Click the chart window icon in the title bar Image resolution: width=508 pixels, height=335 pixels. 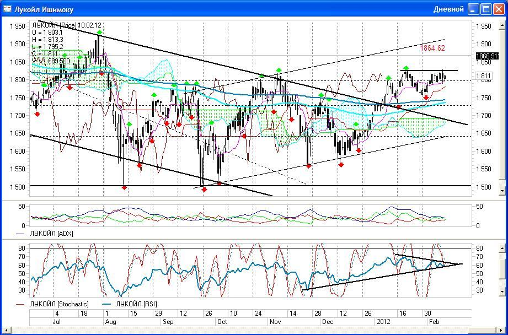click(7, 9)
